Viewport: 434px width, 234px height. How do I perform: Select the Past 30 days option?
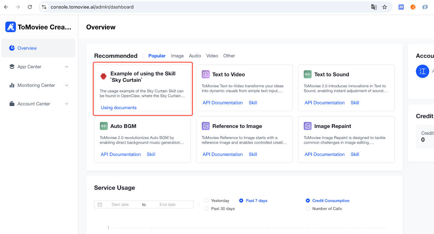click(x=207, y=208)
